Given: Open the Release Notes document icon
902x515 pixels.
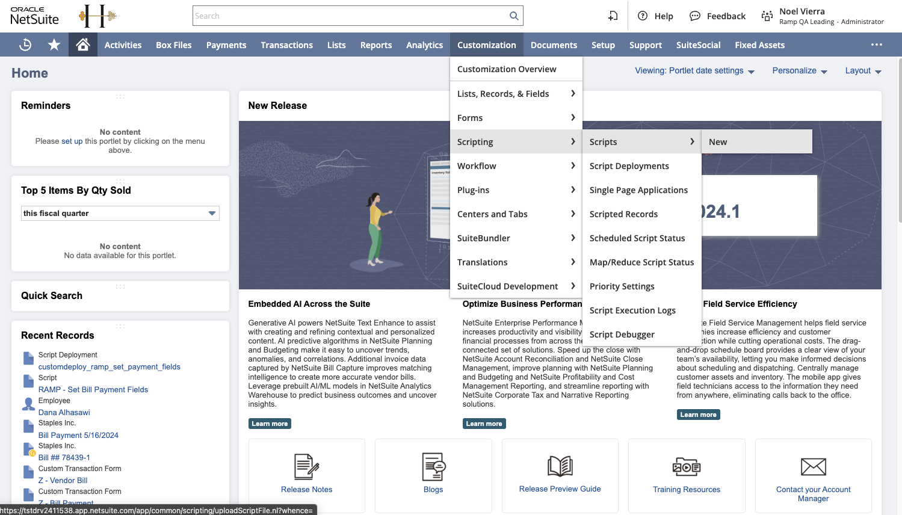Looking at the screenshot, I should [306, 466].
